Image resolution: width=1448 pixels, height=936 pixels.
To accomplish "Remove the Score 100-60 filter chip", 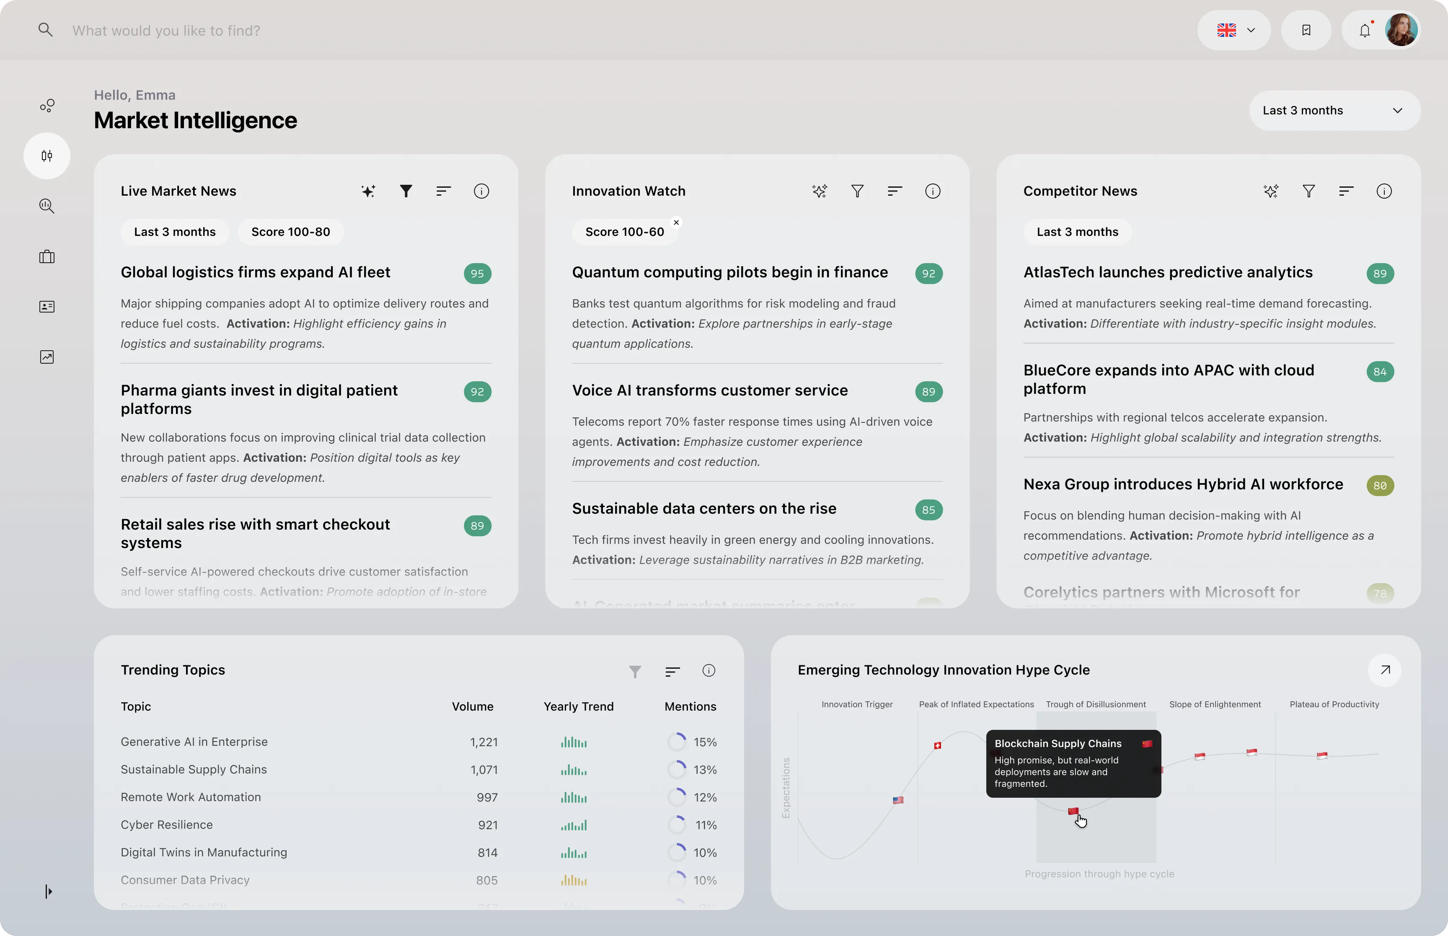I will [676, 222].
